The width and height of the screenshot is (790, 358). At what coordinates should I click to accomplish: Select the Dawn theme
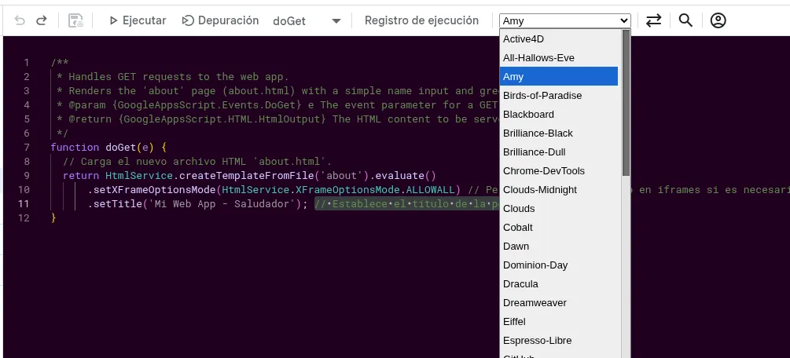coord(558,247)
